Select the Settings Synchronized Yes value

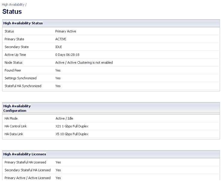click(58, 78)
